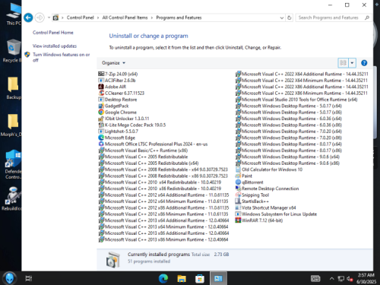The width and height of the screenshot is (380, 285).
Task: Select Microsoft Visual Basic/C++ Runtime (x86)
Action: (143, 150)
